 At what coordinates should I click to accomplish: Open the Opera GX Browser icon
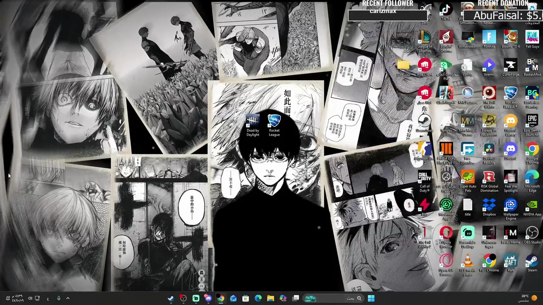click(x=446, y=265)
